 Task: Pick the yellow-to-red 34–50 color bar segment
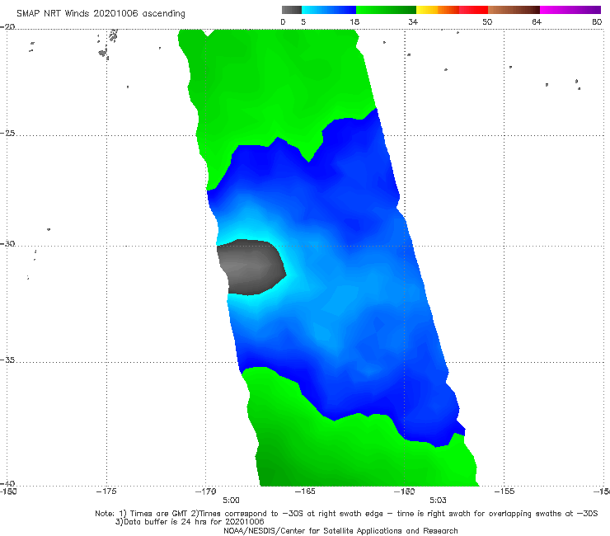(452, 10)
